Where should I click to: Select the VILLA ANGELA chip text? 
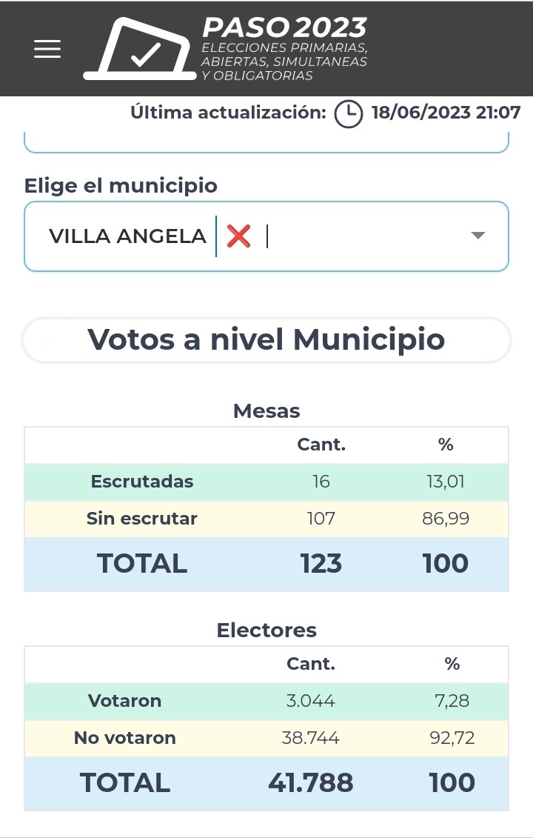tap(127, 236)
